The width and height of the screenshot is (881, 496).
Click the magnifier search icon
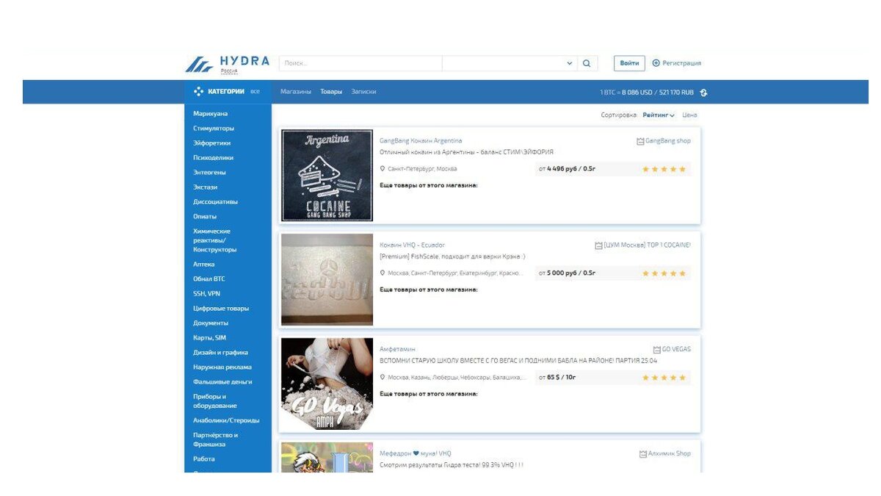pos(587,63)
